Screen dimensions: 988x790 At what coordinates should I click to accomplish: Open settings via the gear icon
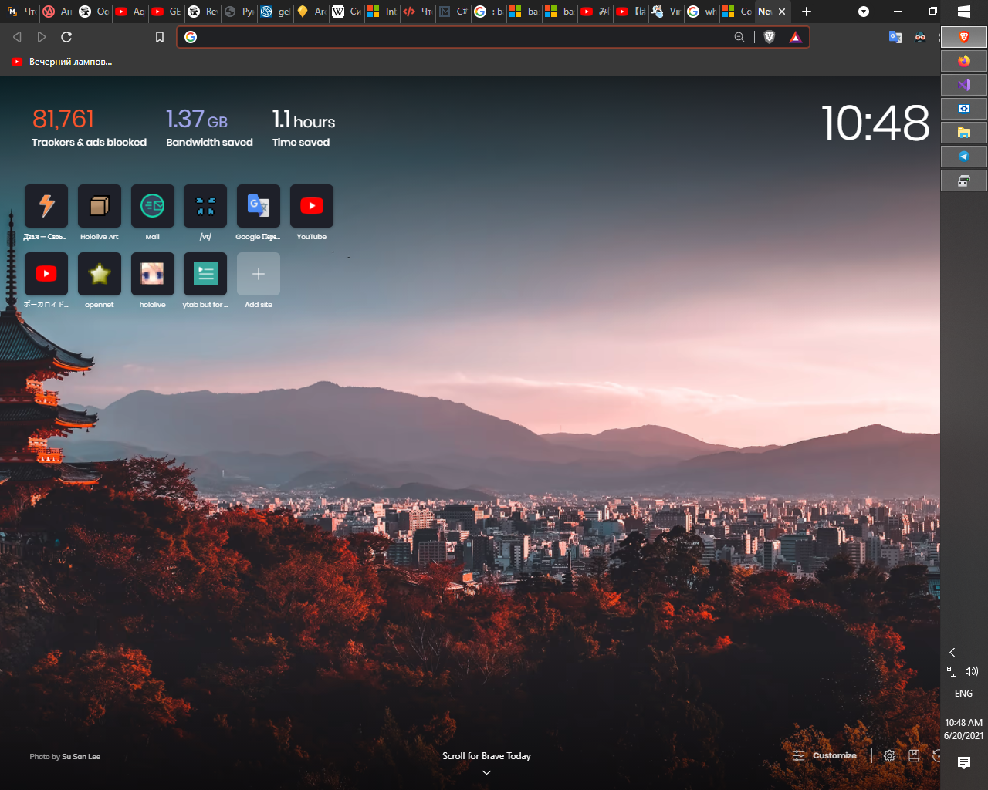[x=889, y=755]
